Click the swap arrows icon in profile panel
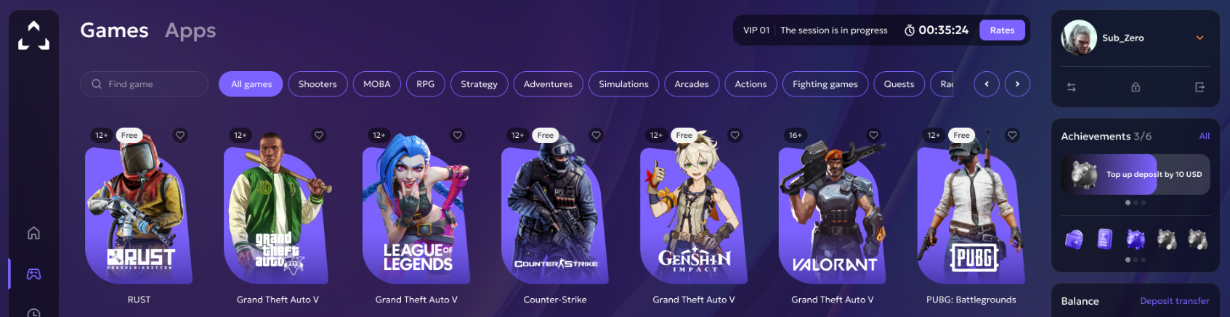This screenshot has height=317, width=1230. point(1071,87)
